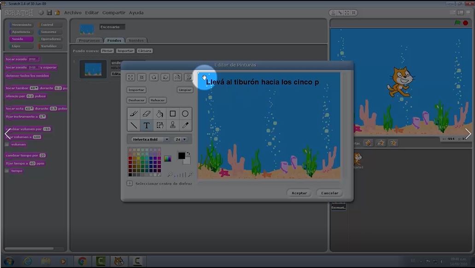Screen dimensions: 475x268
Task: Click Importar in paint editor
Action: (136, 90)
